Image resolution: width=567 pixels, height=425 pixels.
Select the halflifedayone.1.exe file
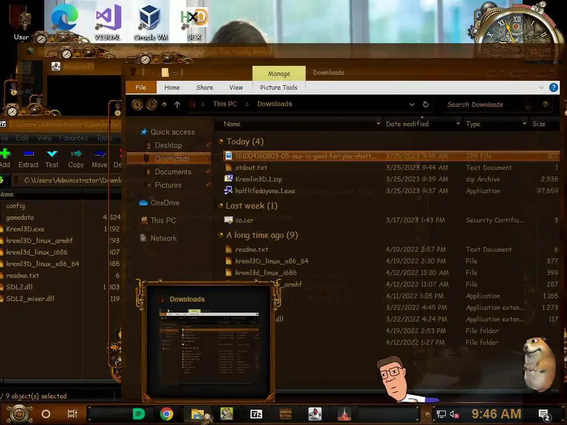click(390, 191)
